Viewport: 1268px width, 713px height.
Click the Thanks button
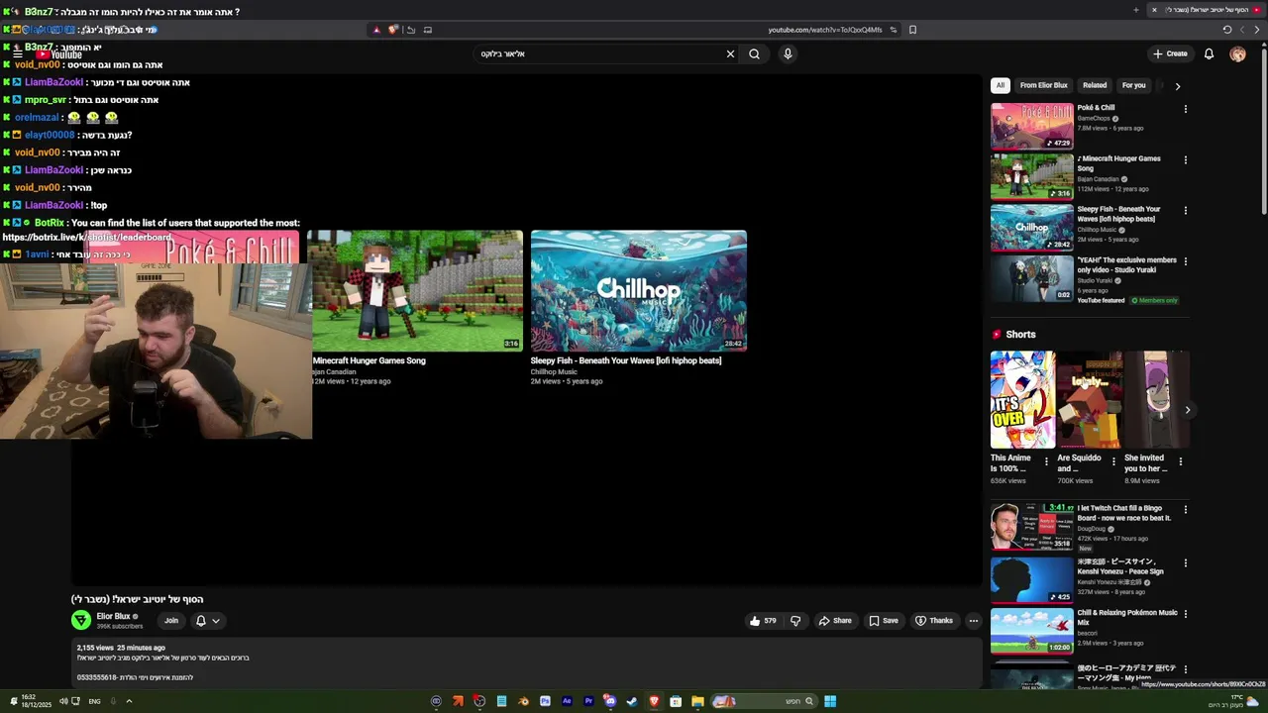934,621
